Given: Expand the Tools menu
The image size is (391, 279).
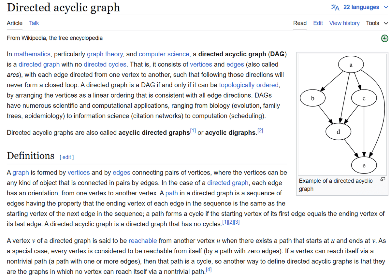Looking at the screenshot, I should (377, 23).
